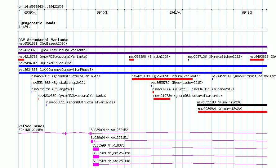
Task: Click the nsv4230365 variant label
Action: coord(72,96)
